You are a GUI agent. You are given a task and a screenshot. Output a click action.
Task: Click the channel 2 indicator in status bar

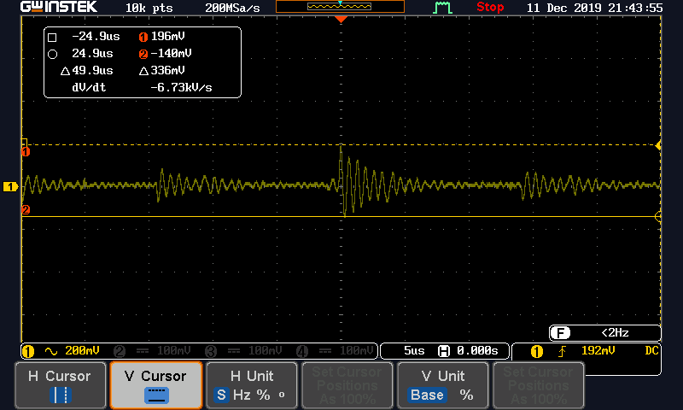click(x=120, y=351)
